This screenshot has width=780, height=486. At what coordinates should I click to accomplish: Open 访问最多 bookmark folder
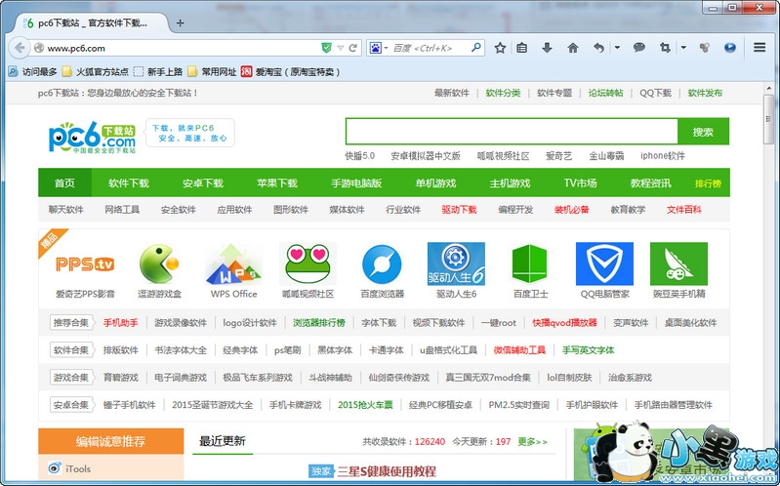tap(33, 71)
